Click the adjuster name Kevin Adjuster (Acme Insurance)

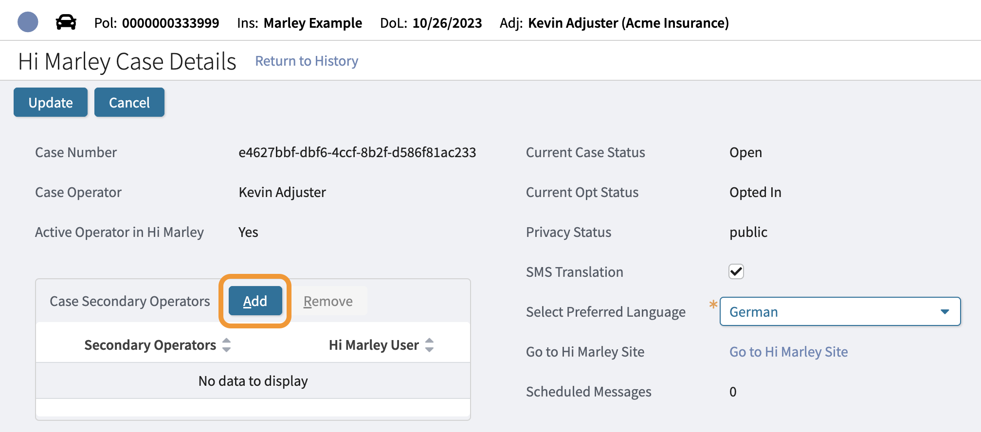628,23
